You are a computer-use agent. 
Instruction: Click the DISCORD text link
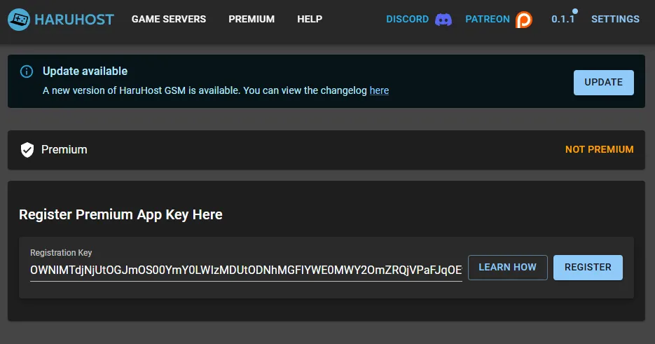[x=407, y=19]
